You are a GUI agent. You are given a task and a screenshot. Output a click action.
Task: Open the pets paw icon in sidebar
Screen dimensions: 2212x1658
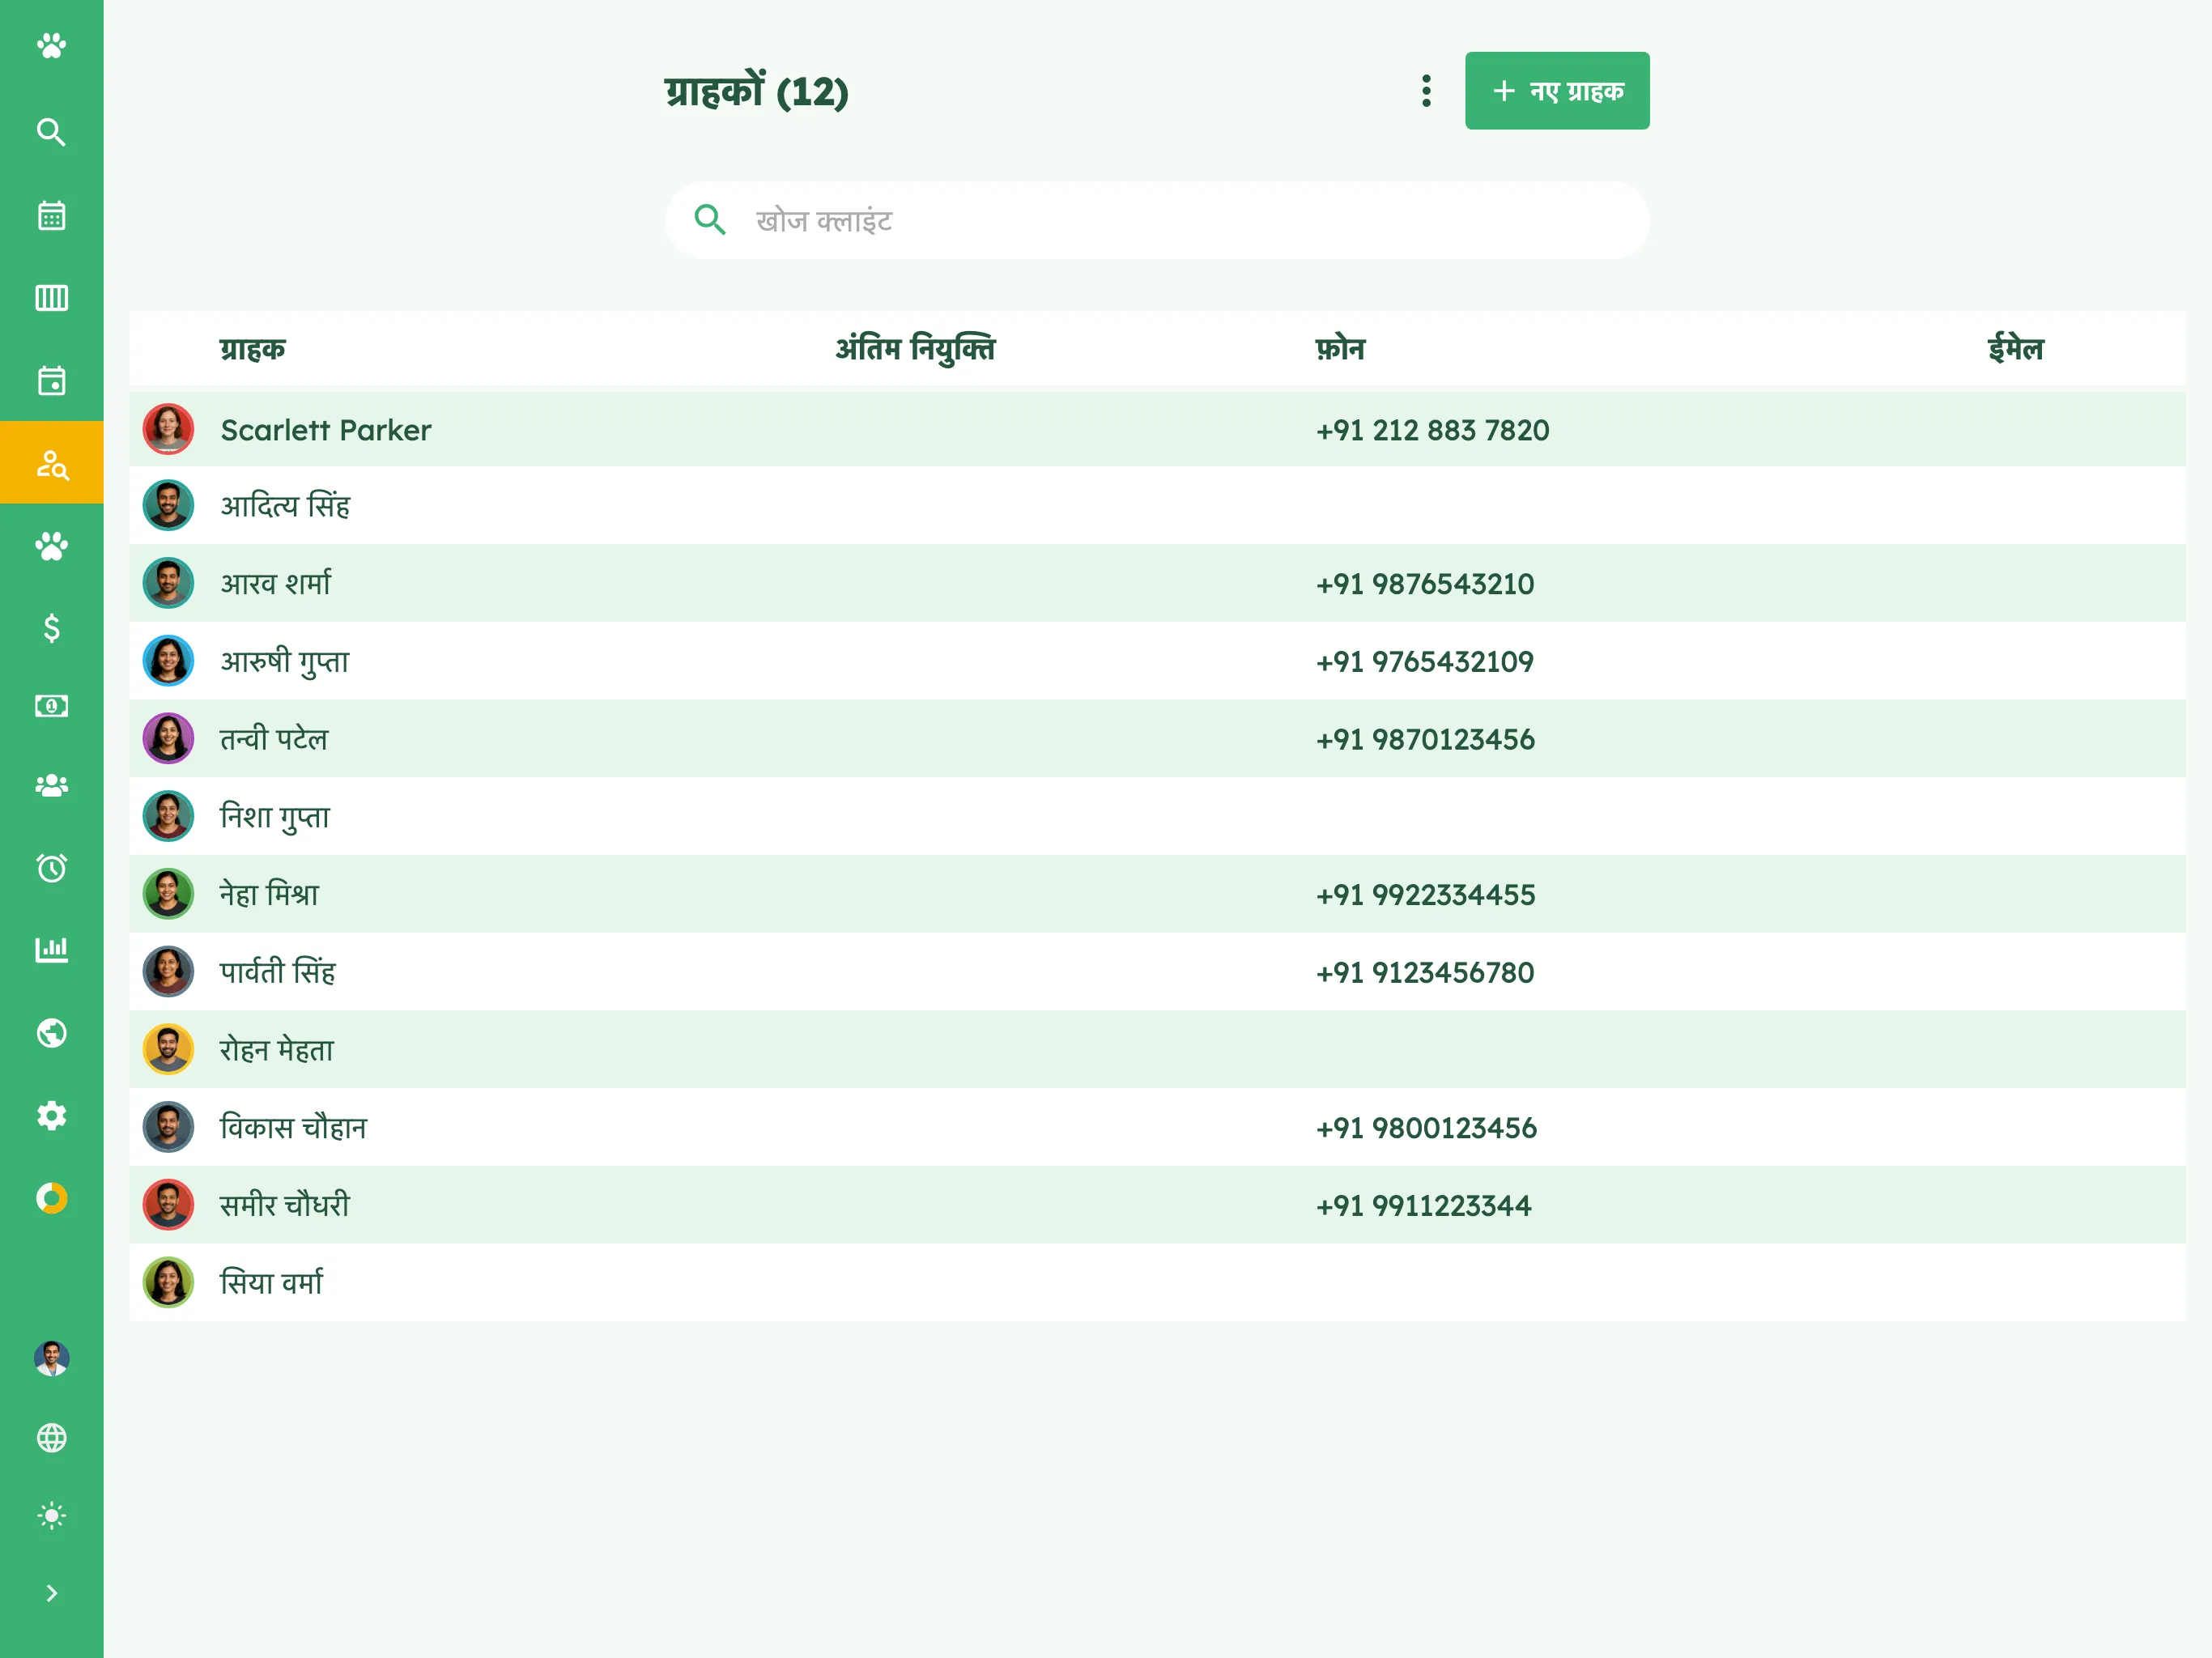tap(51, 546)
